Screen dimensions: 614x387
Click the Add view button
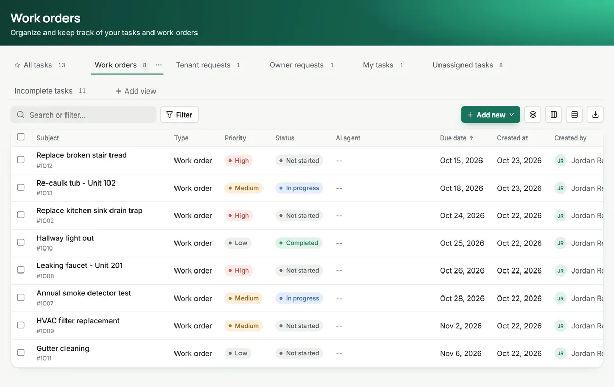136,91
